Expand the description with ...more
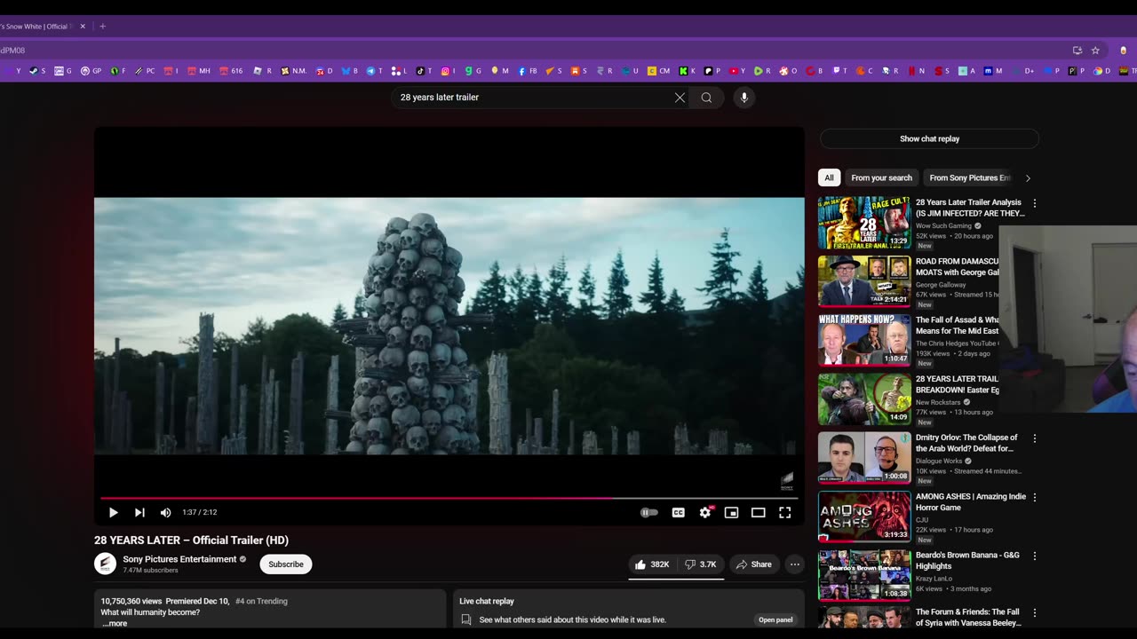Viewport: 1137px width, 639px height. click(x=115, y=623)
